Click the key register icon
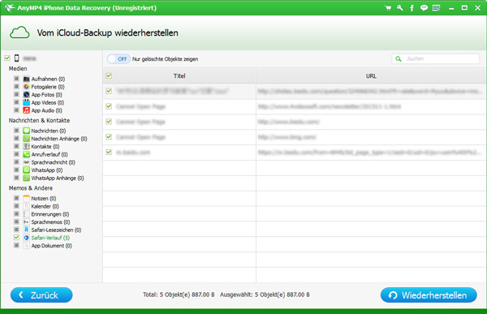Image resolution: width=487 pixels, height=314 pixels. 399,8
